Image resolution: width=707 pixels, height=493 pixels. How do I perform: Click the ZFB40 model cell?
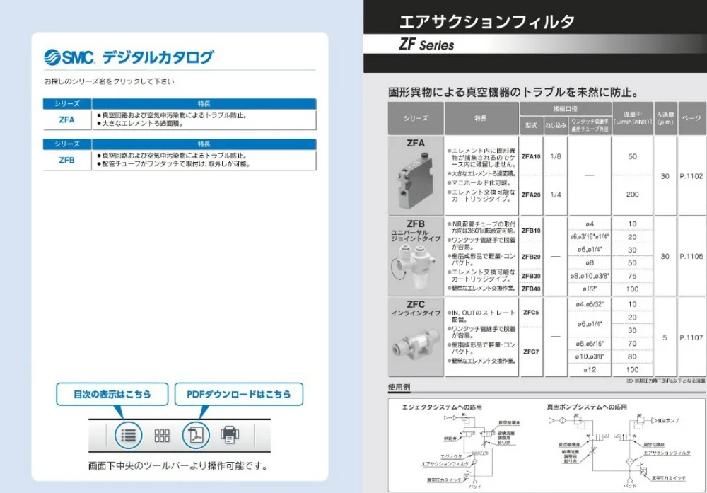(531, 289)
